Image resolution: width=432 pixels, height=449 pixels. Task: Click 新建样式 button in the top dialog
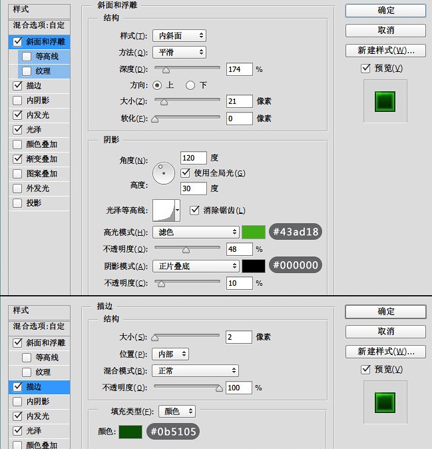[x=385, y=51]
